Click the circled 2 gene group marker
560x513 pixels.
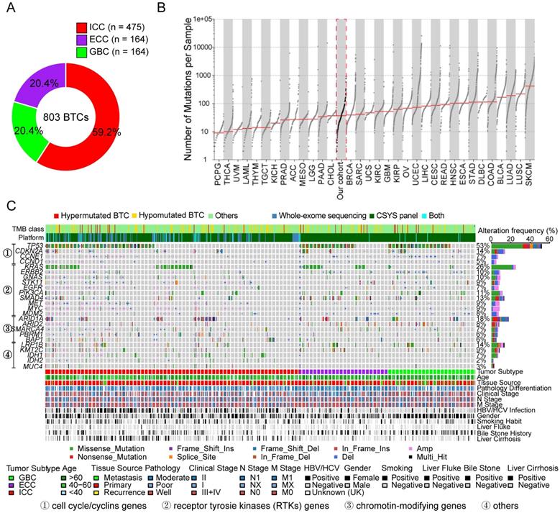(7, 291)
